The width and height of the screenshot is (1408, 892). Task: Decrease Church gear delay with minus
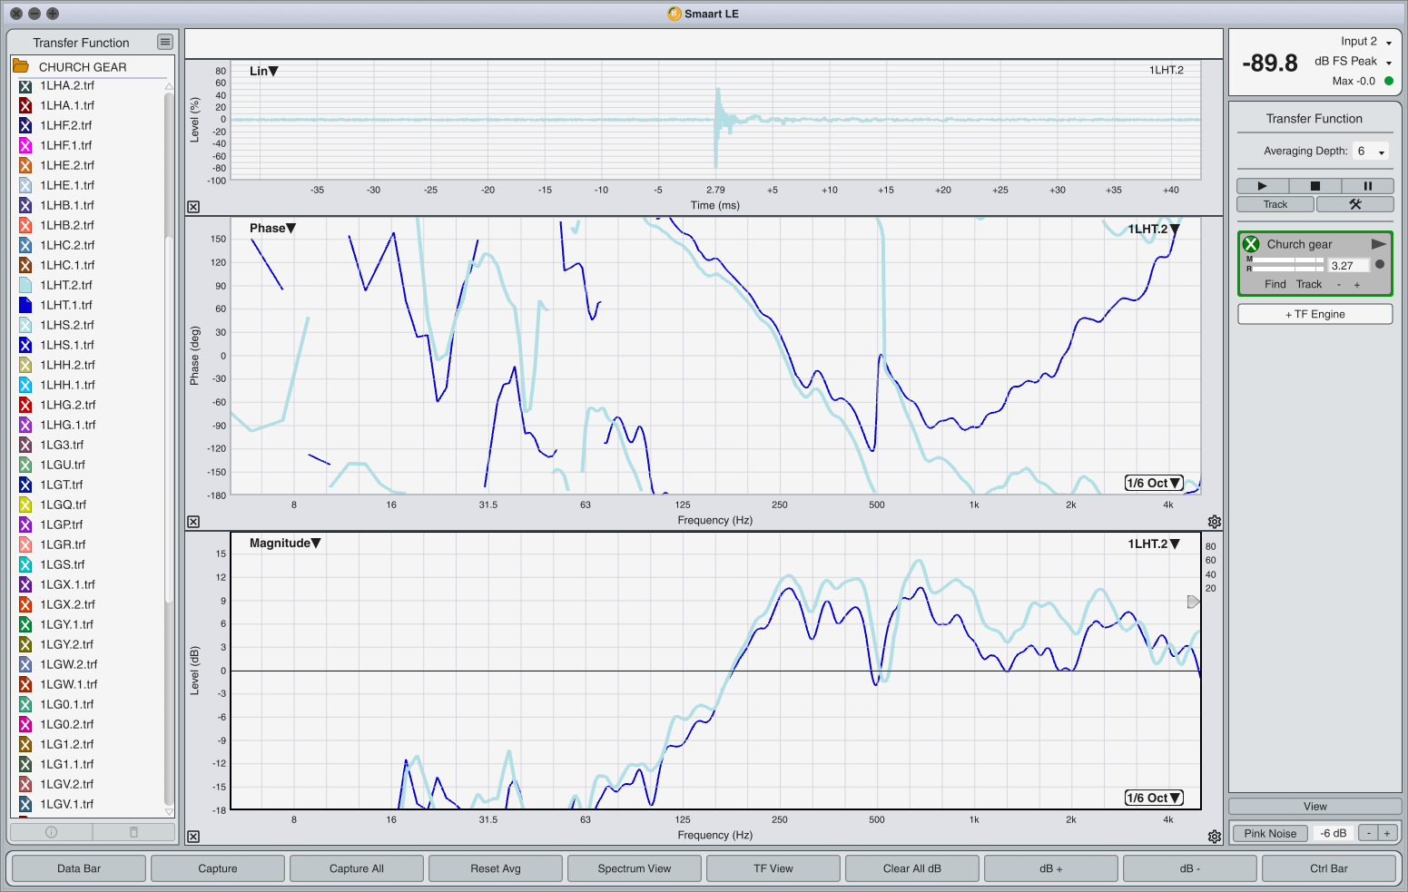pos(1339,284)
